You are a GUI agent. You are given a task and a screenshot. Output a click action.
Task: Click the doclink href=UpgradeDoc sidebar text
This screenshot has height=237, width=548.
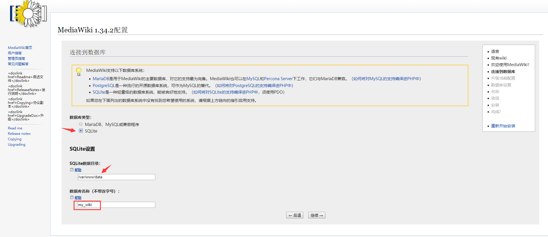[26, 116]
